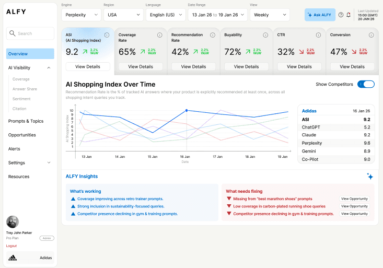Click the Logout link

coord(11,246)
